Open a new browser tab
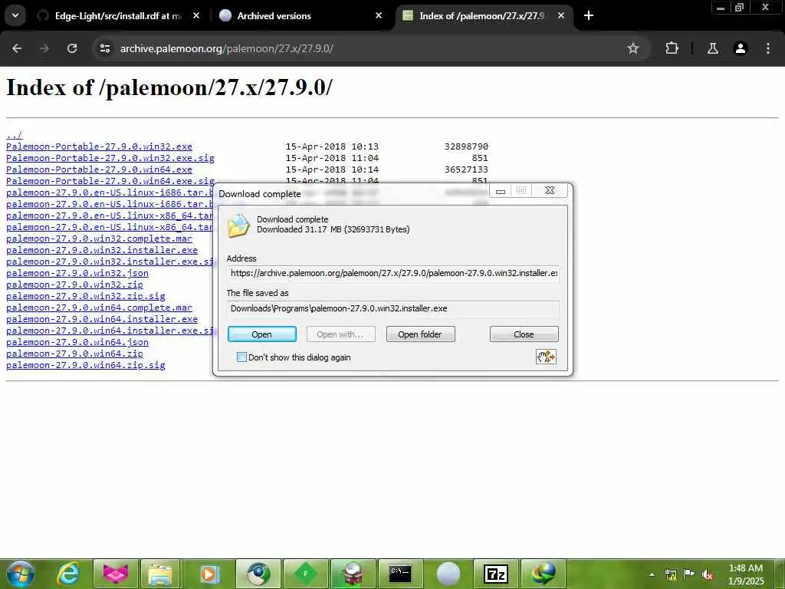The height and width of the screenshot is (589, 785). pos(589,15)
